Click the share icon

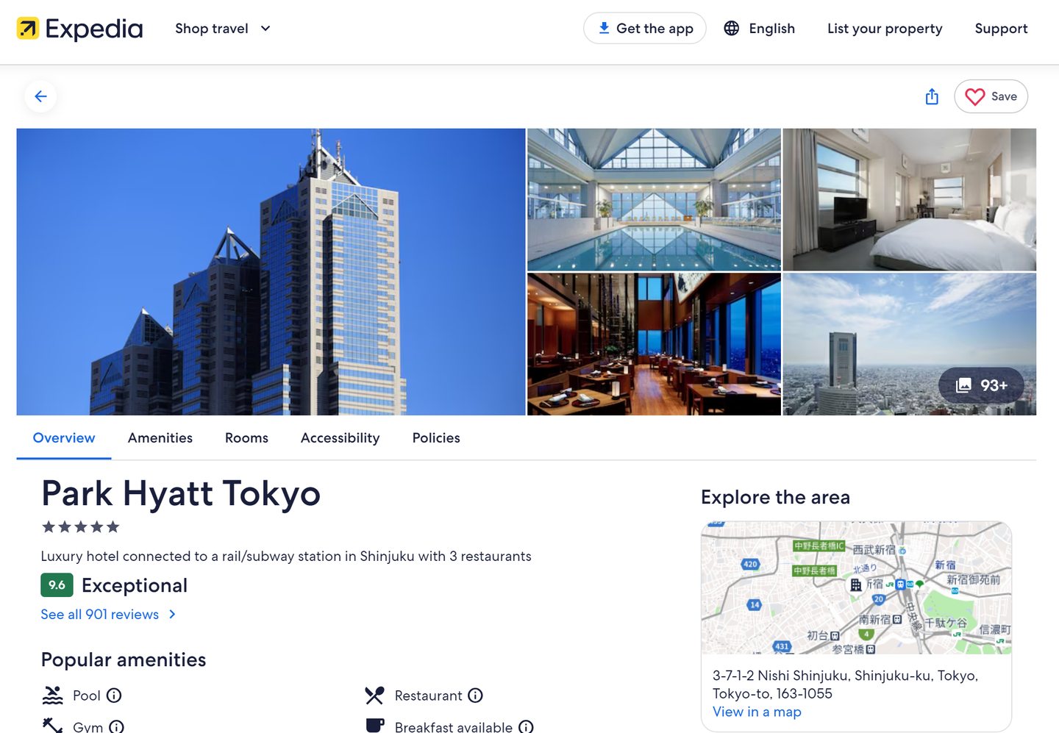(x=932, y=96)
